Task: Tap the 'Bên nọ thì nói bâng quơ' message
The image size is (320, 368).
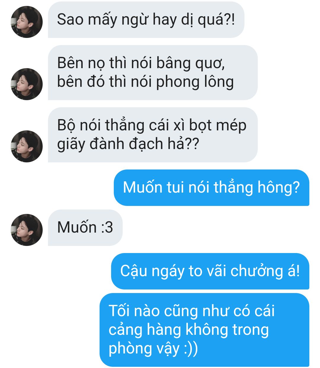Action: point(153,73)
